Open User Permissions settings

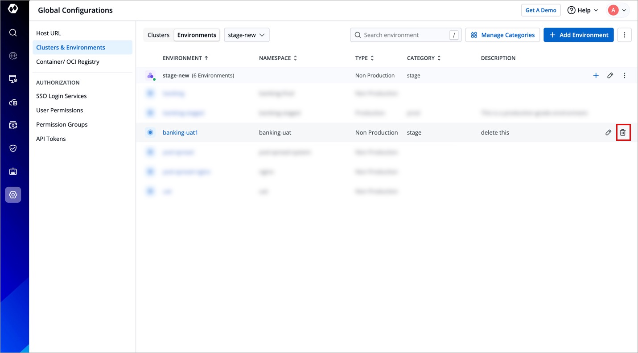click(x=60, y=110)
